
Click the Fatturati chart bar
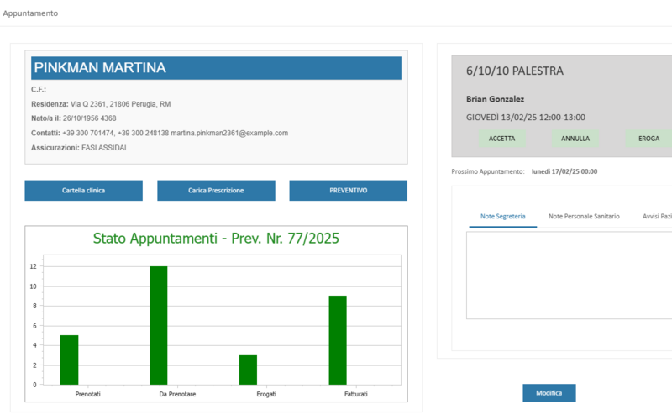pos(337,339)
